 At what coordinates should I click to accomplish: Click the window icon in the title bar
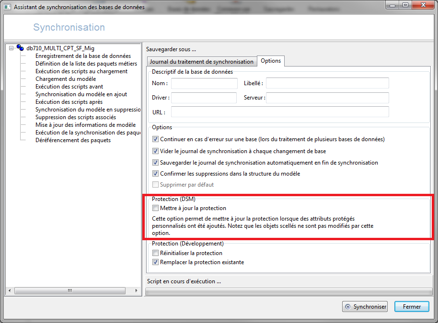8,7
